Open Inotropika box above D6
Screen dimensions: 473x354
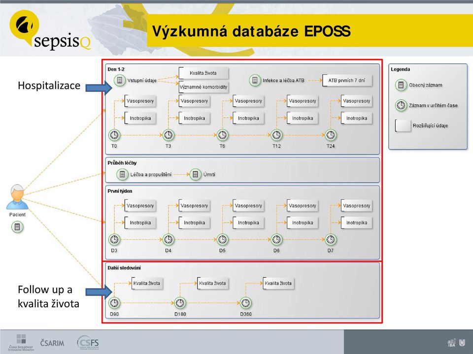pos(302,223)
